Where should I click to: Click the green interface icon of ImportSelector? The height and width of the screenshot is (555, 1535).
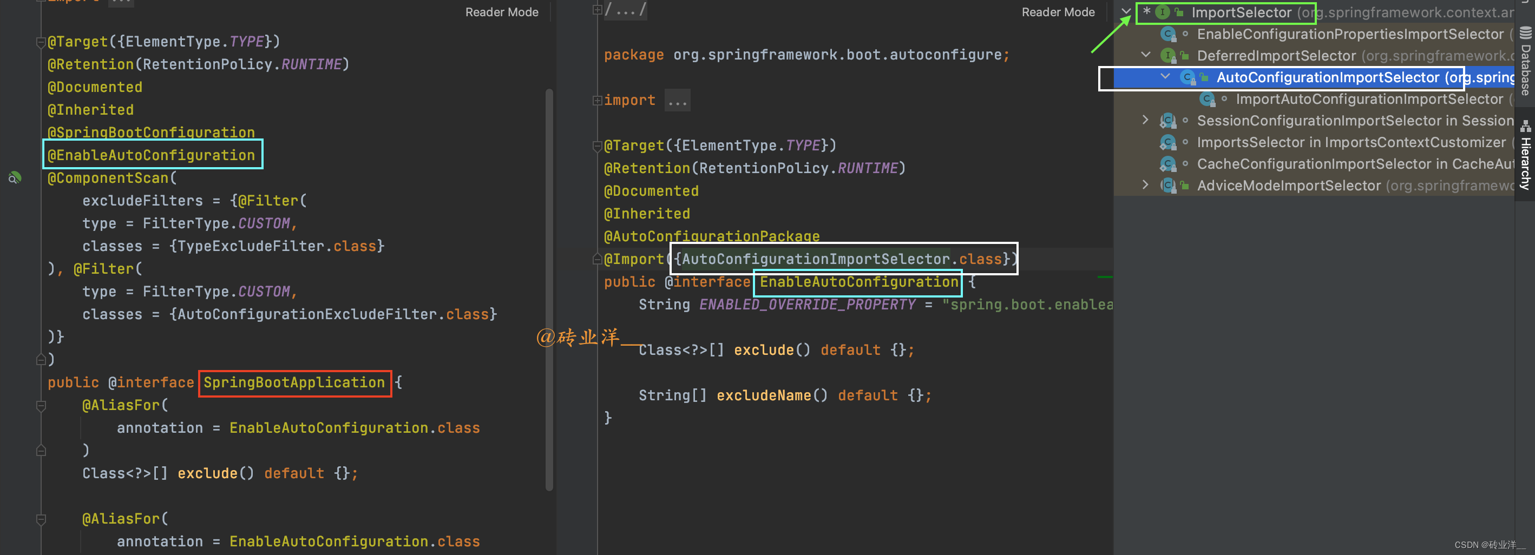click(1162, 12)
